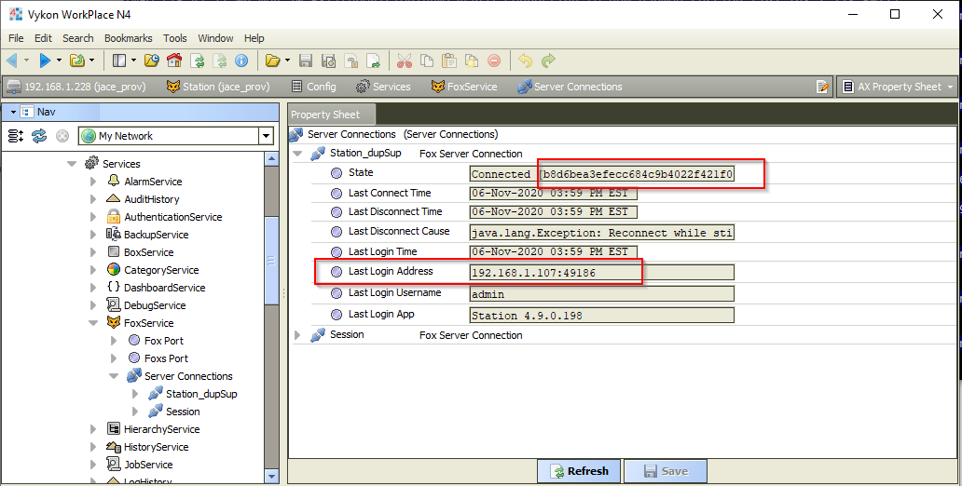Click the Back navigation arrow

[x=12, y=61]
